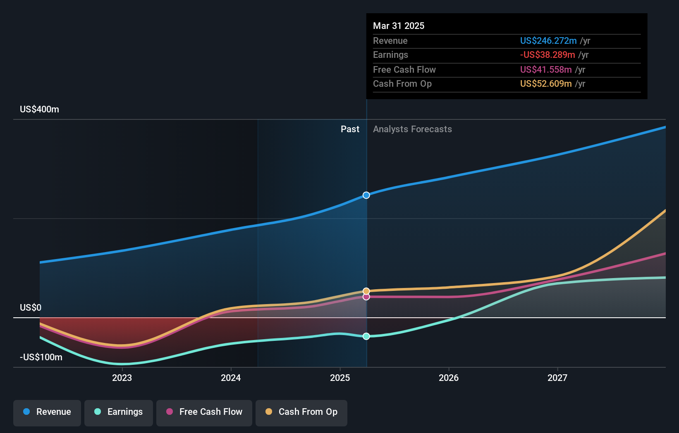Image resolution: width=679 pixels, height=433 pixels.
Task: Toggle the Cash From Op legend button
Action: tap(301, 412)
